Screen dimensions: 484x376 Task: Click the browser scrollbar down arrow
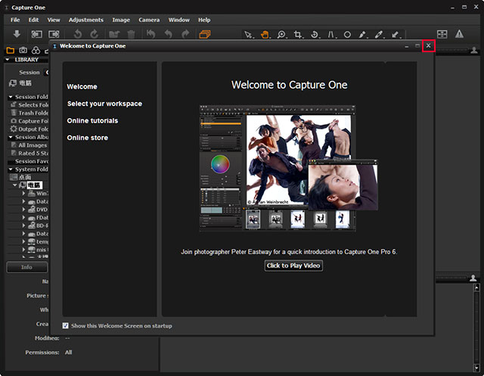476,368
